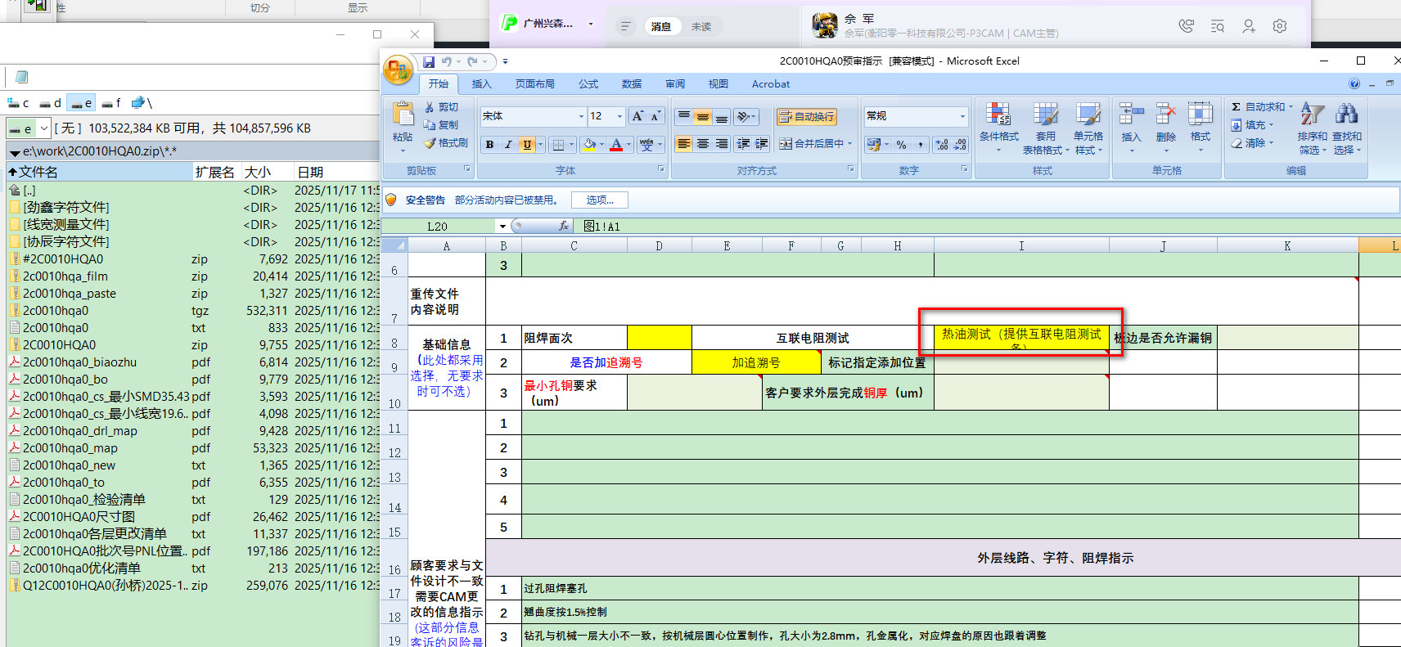The height and width of the screenshot is (647, 1401).
Task: Click the Paste icon in clipboard group
Action: coord(403,115)
